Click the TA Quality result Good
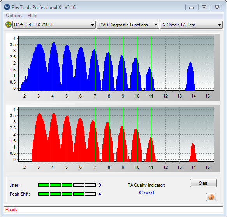The width and height of the screenshot is (227, 217). [146, 192]
